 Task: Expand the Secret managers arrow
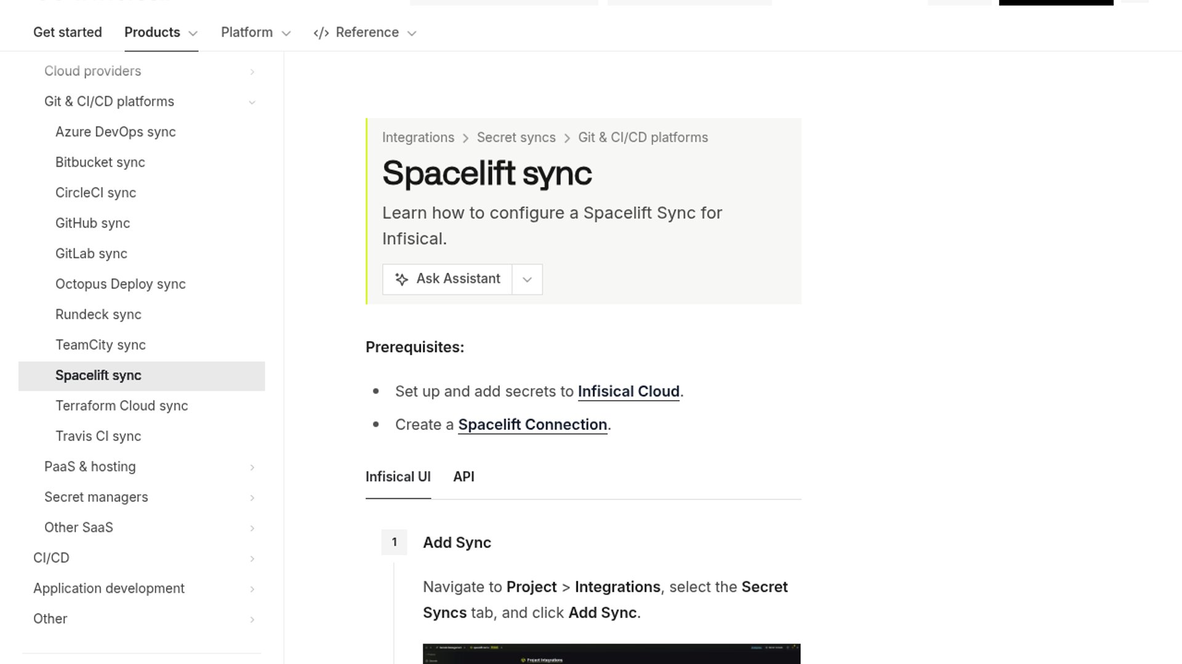click(252, 497)
